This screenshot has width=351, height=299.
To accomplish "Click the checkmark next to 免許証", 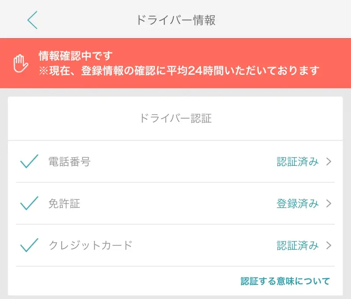I will point(29,203).
